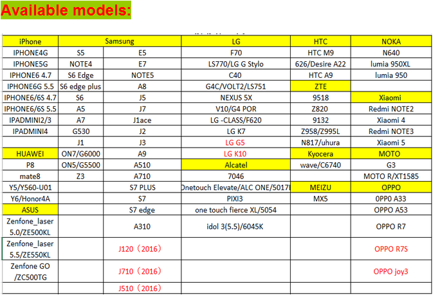
Task: Click the V10/G4 POR cell
Action: (x=236, y=109)
